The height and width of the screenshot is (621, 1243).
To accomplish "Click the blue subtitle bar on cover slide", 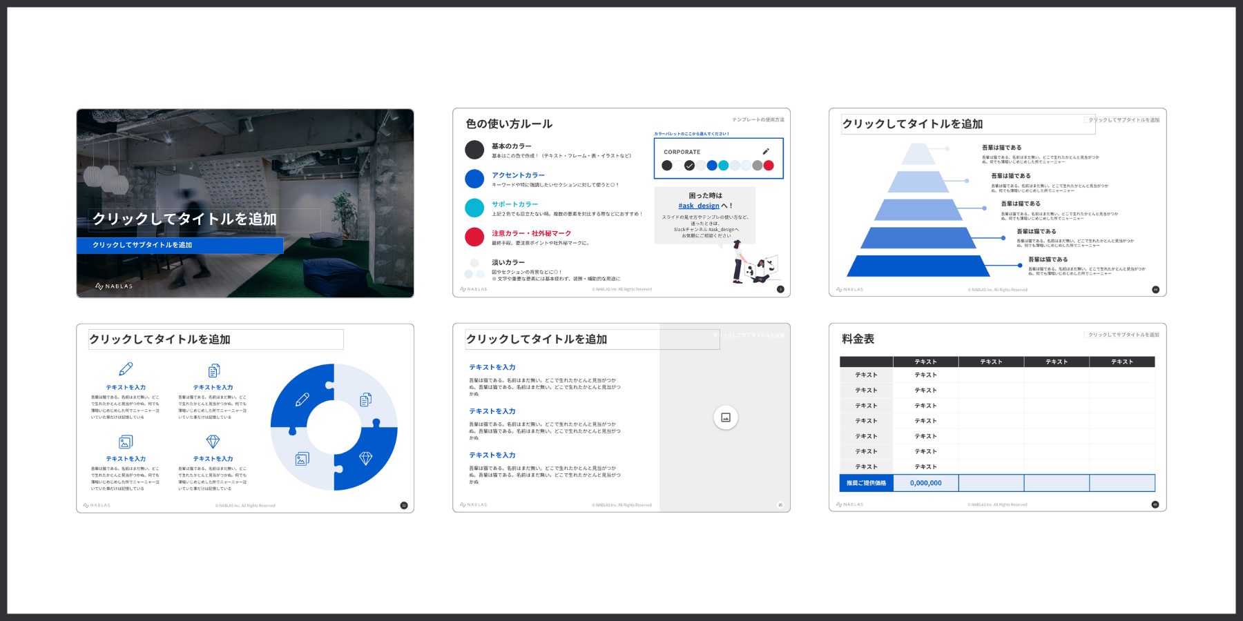I will (180, 245).
